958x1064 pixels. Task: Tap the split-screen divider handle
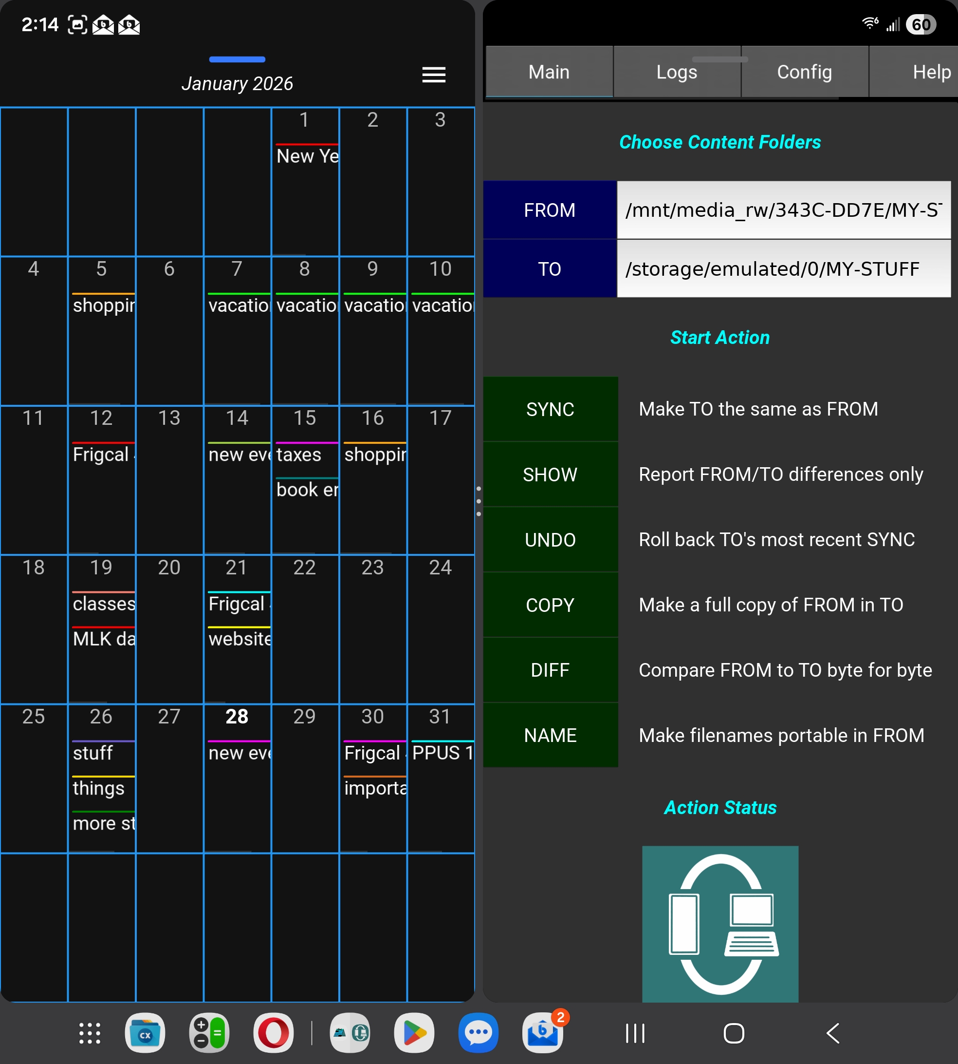[x=479, y=501]
